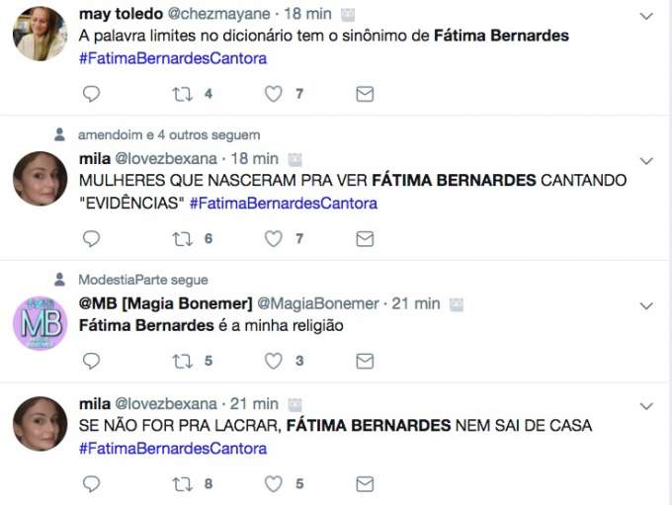This screenshot has width=672, height=505.
Task: Reply to mila's EVIDÊNCIAS tweet
Action: click(x=91, y=238)
